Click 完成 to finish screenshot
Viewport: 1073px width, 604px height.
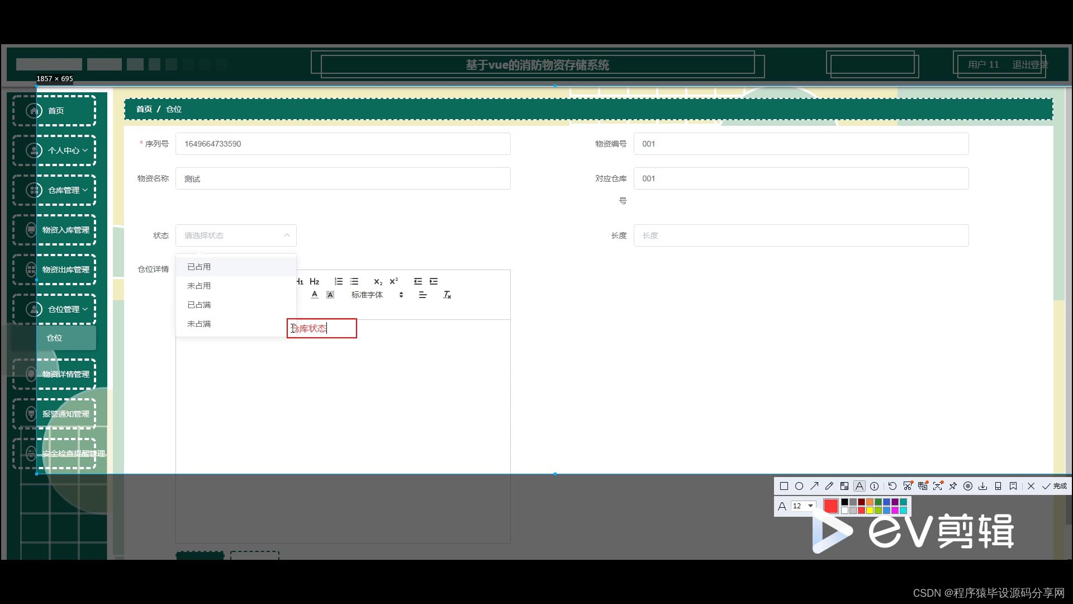click(x=1055, y=486)
